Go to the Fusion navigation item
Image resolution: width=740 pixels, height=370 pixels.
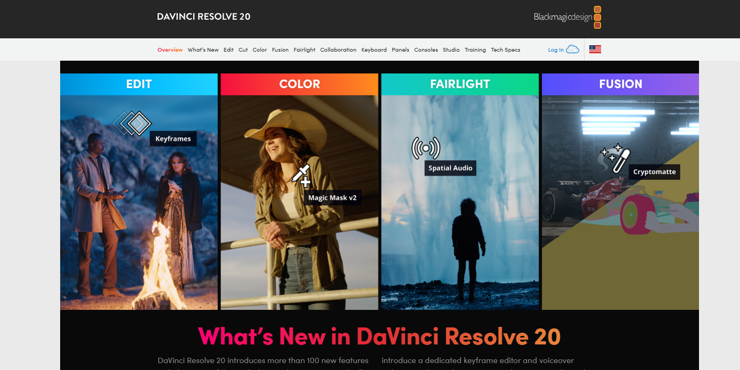coord(280,50)
